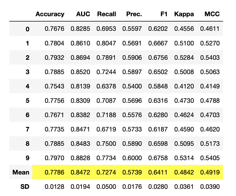Select mean accuracy 0.7786
This screenshot has height=196, width=236.
pos(54,172)
